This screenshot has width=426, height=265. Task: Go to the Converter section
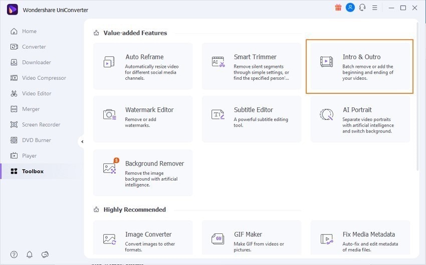point(34,47)
